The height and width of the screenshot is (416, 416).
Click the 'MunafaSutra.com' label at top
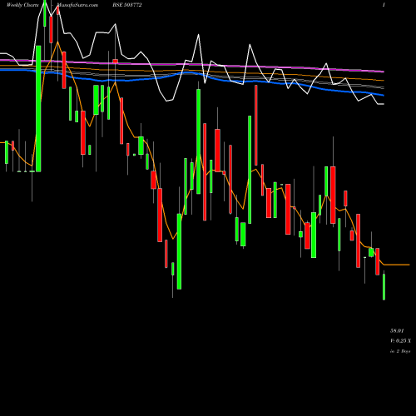point(77,5)
